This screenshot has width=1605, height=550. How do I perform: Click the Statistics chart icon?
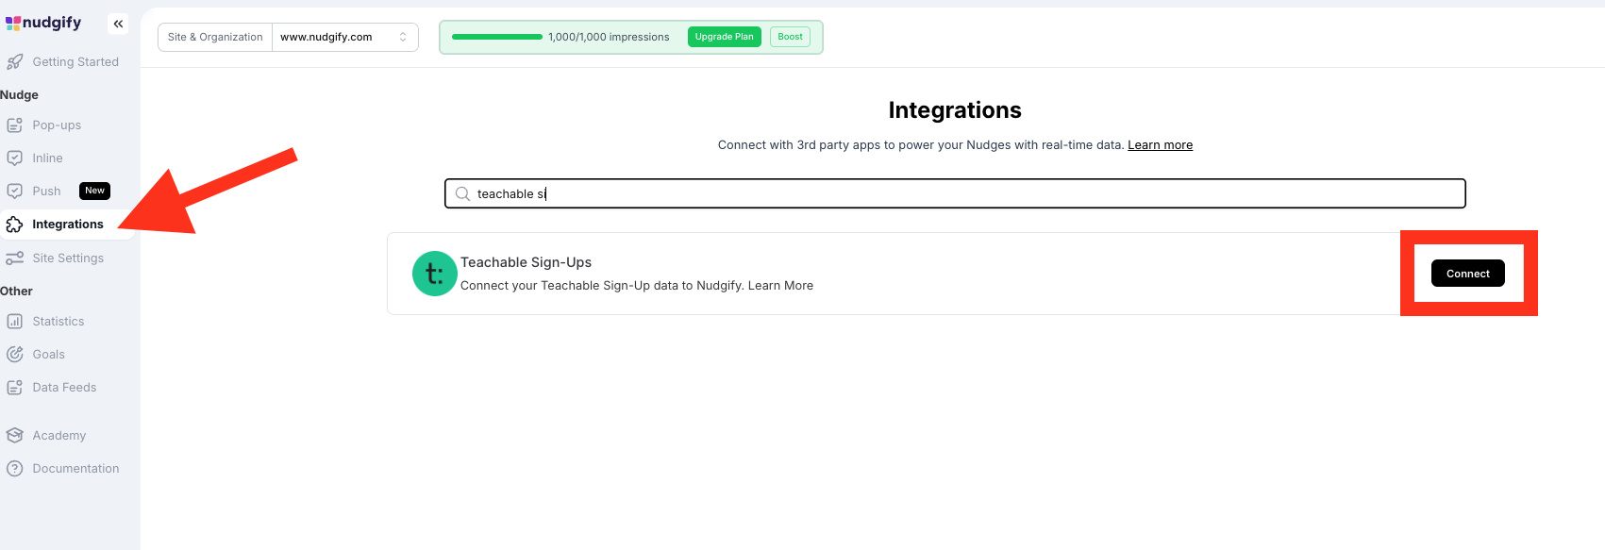pos(14,322)
